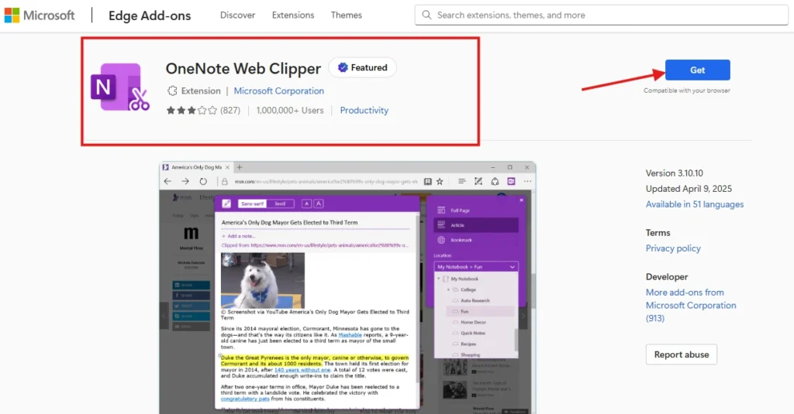Choose the Full Page clip mode

click(476, 210)
